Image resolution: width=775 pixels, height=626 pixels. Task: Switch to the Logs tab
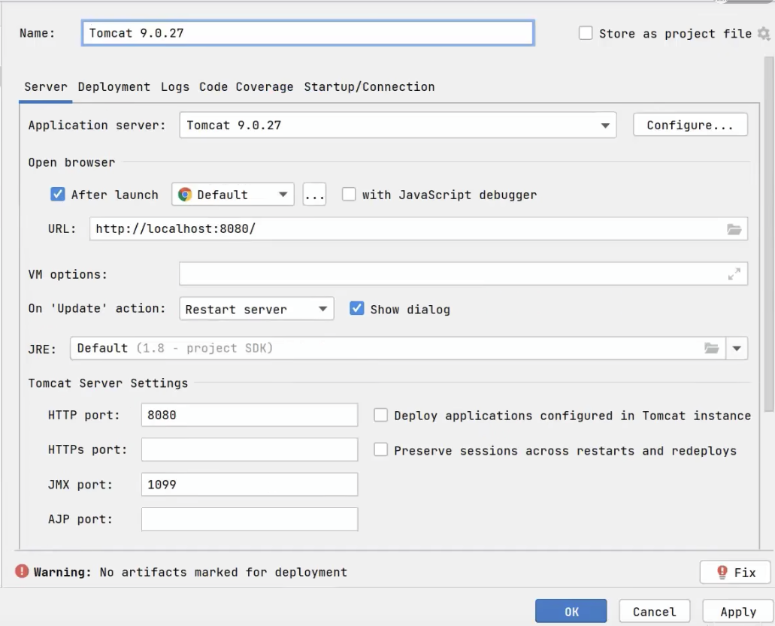(x=175, y=87)
